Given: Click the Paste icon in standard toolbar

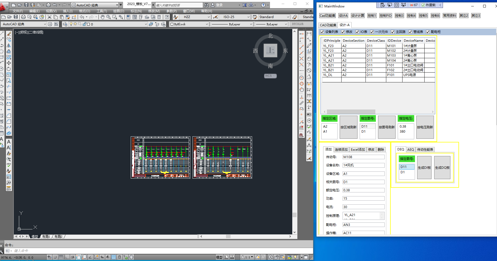Looking at the screenshot, I should (62, 17).
